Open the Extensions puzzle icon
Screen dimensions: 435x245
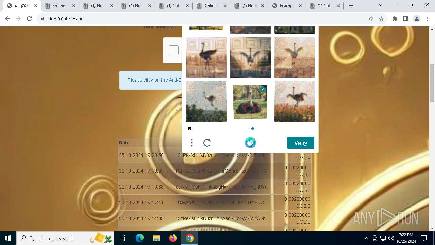coord(395,19)
